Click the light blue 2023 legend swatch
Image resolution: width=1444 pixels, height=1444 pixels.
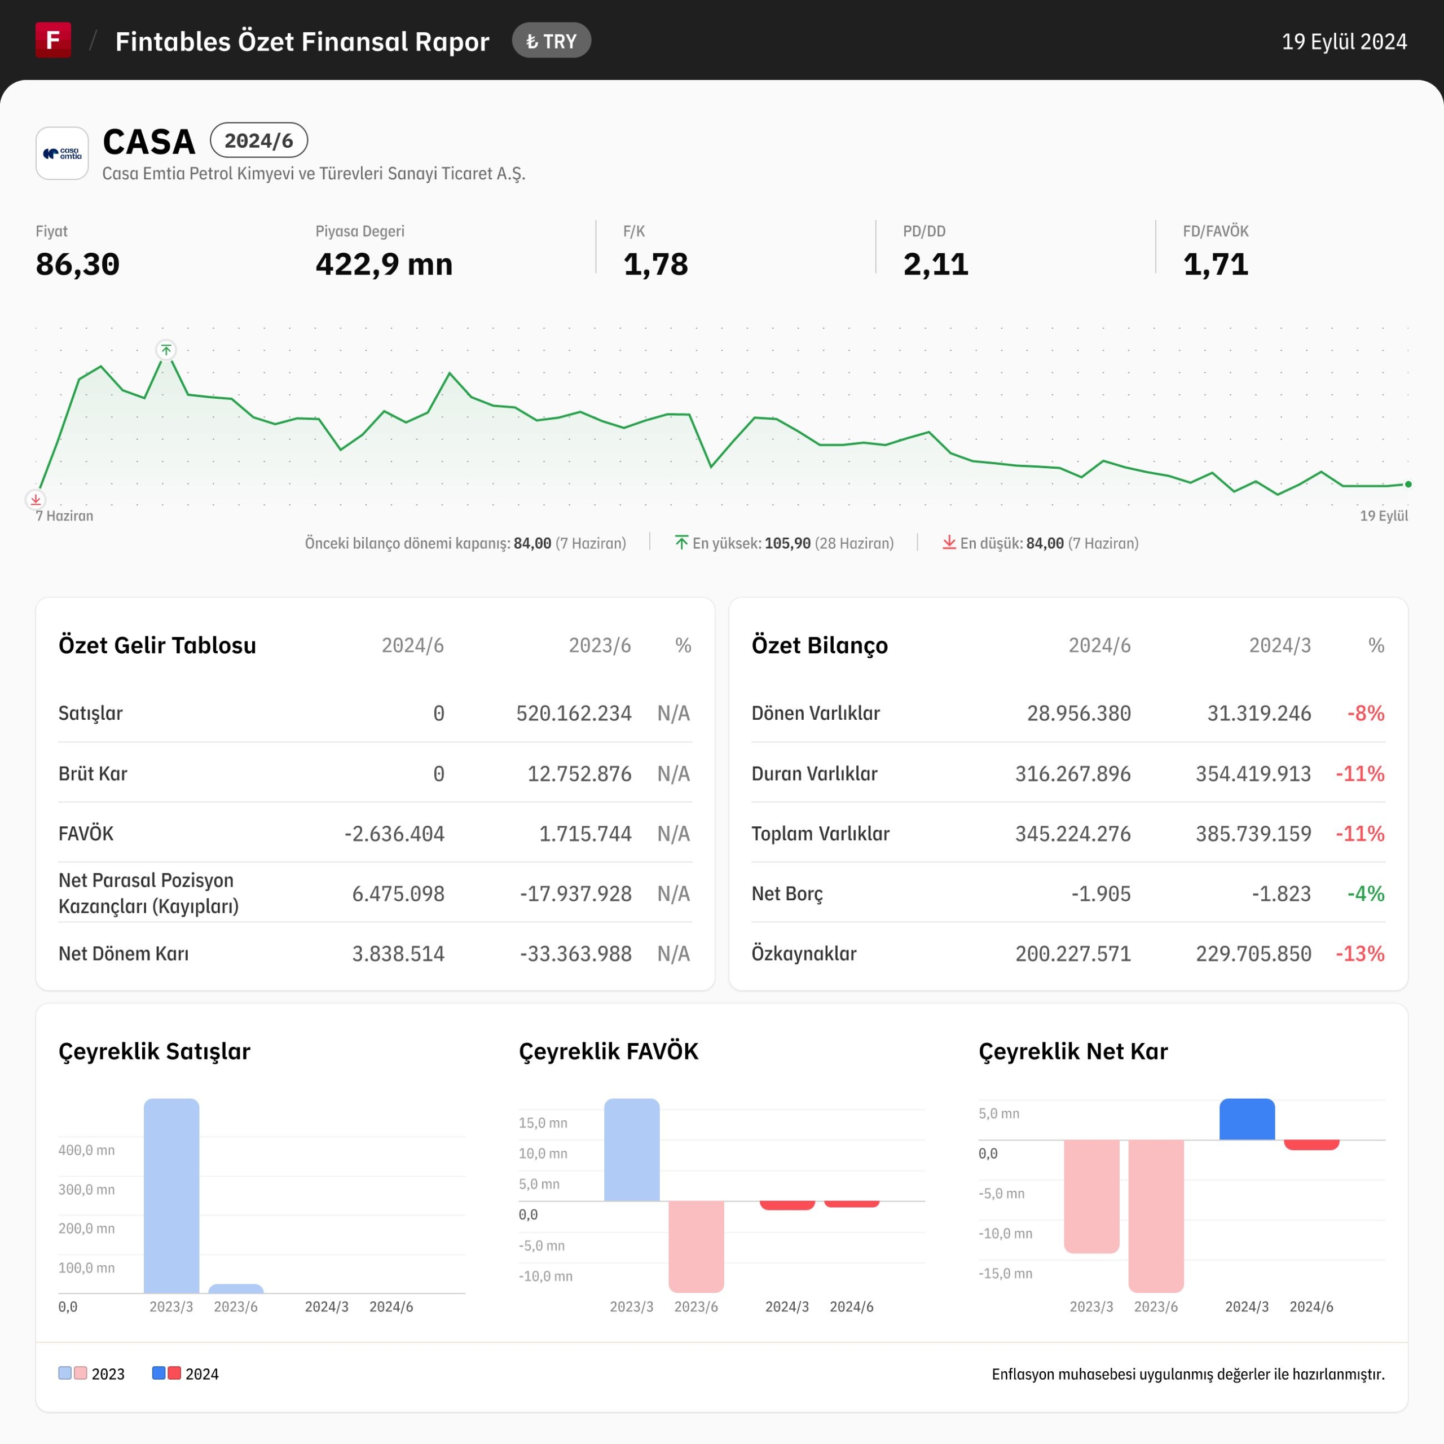[65, 1373]
